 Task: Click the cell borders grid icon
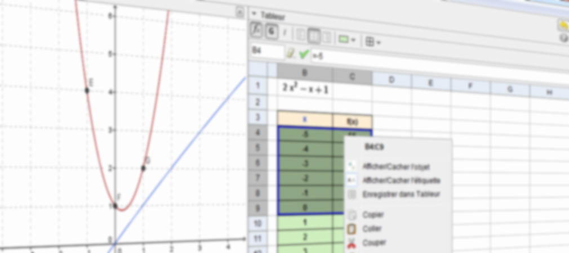(x=370, y=42)
